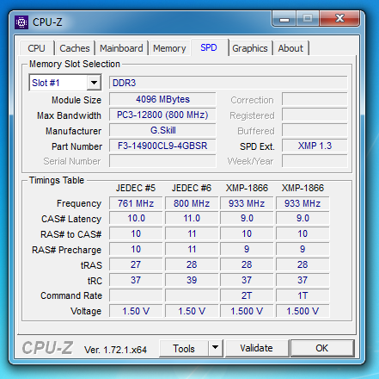Viewport: 379px width, 379px height.
Task: Close the CPU-Z window
Action: tap(339, 19)
